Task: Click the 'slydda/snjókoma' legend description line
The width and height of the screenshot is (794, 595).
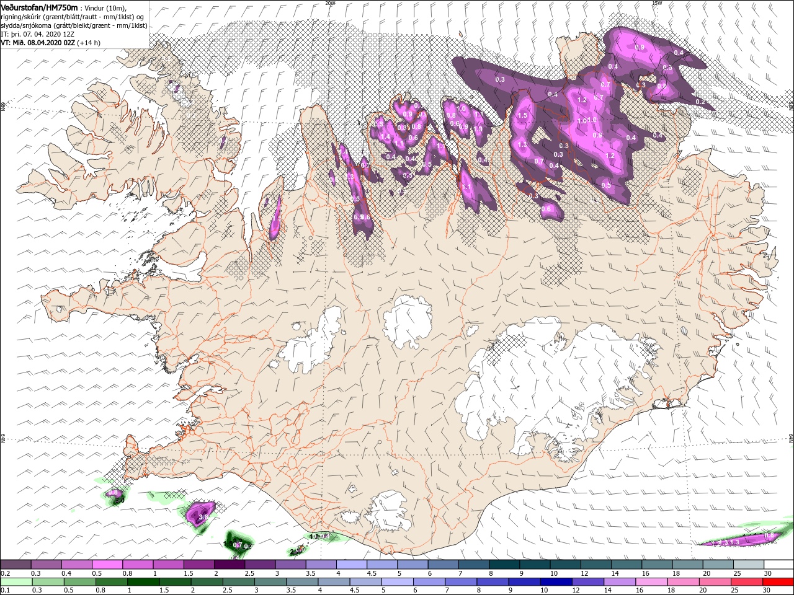Action: click(74, 25)
